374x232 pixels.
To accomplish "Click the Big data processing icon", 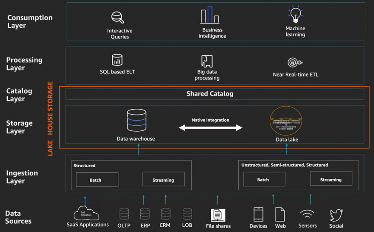I will tap(207, 61).
